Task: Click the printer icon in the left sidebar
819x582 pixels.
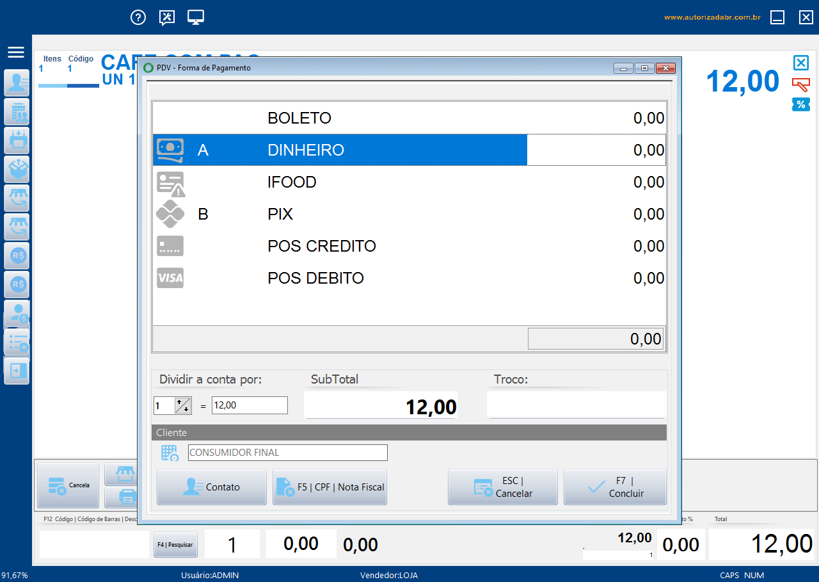Action: (17, 140)
